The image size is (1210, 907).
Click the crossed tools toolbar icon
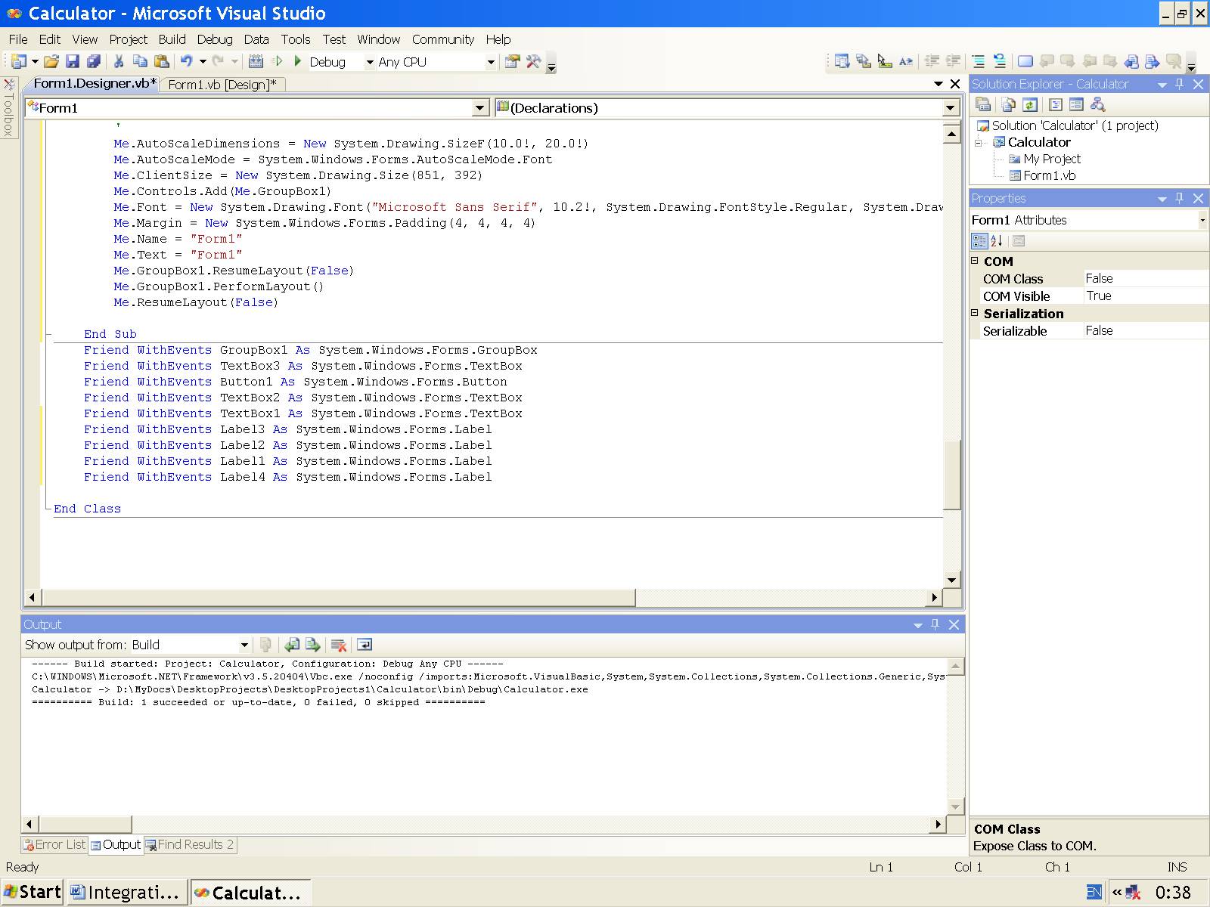534,62
